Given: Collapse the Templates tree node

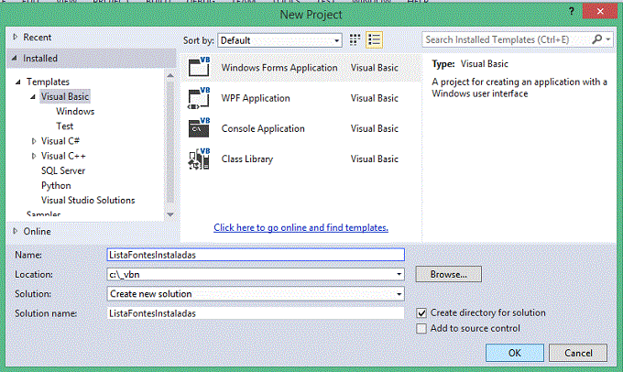Looking at the screenshot, I should 18,82.
